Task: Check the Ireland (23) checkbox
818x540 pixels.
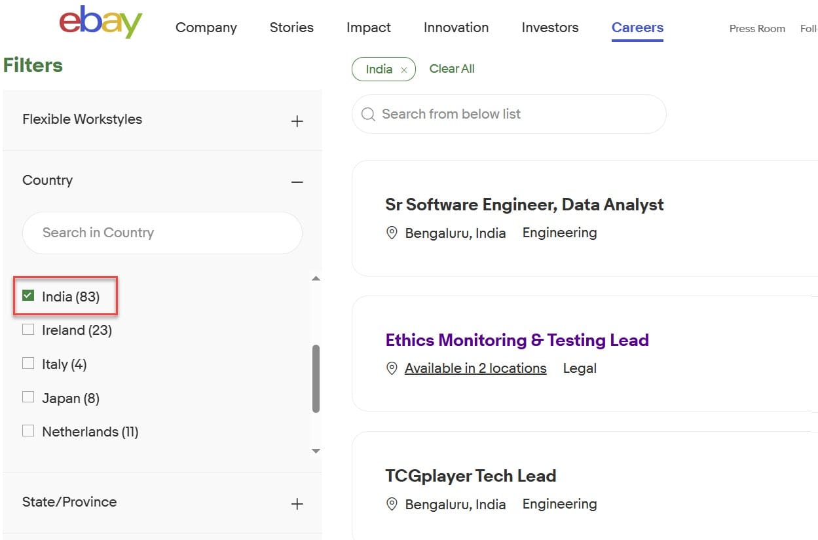Action: 28,330
